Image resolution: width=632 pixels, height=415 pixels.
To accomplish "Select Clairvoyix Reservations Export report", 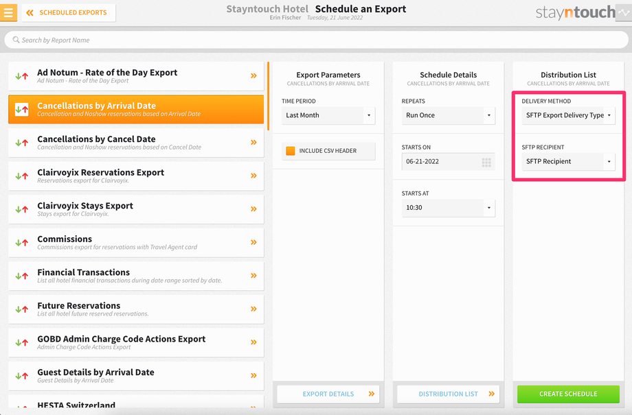I will coord(136,176).
